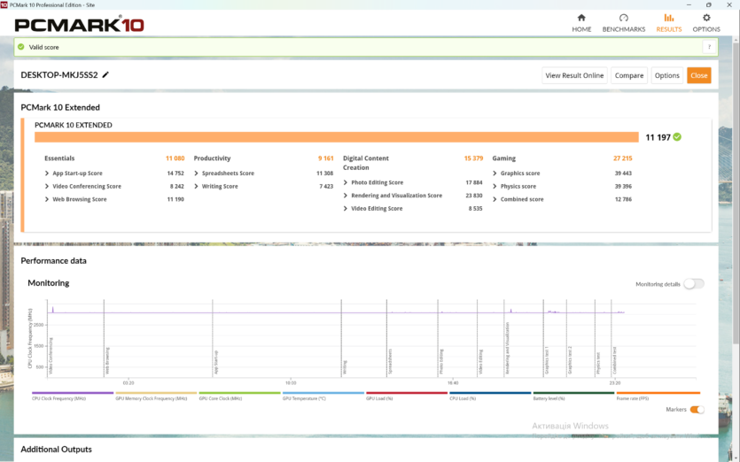
Task: Expand Physics score row
Action: coord(495,186)
